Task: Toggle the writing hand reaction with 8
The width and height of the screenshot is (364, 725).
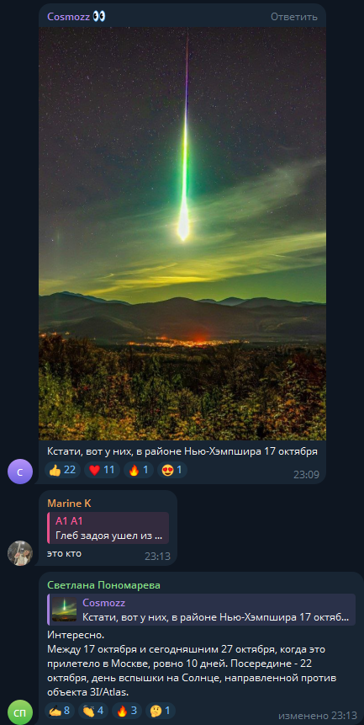Action: [60, 710]
